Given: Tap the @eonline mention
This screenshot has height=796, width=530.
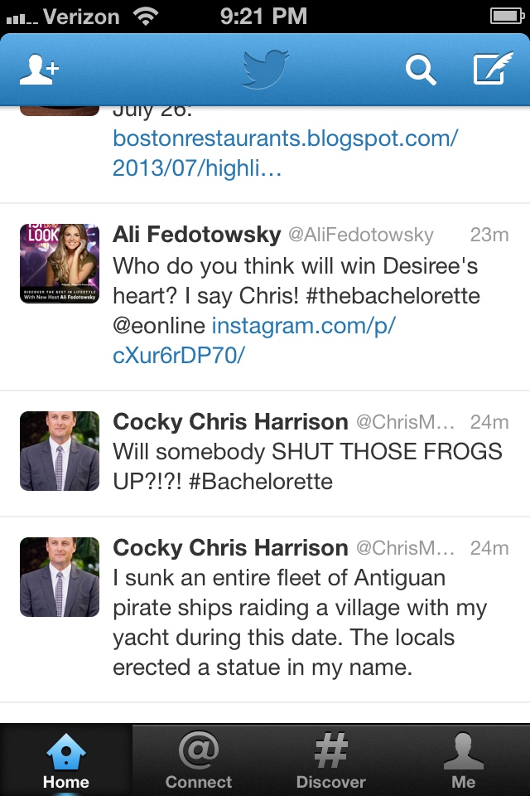Looking at the screenshot, I should coord(159,326).
